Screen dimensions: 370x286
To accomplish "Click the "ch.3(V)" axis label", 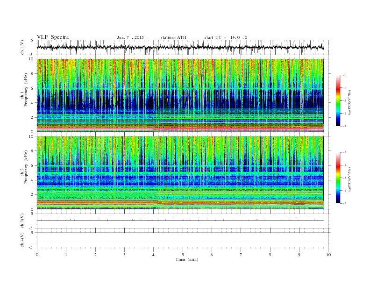I will tap(22, 221).
